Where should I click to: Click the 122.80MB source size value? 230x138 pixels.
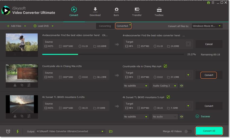click(101, 46)
